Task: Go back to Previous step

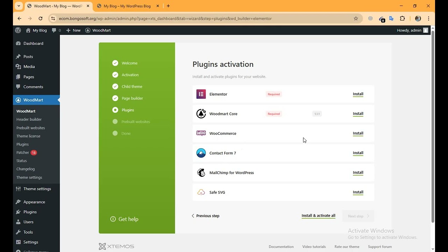Action: point(205,216)
